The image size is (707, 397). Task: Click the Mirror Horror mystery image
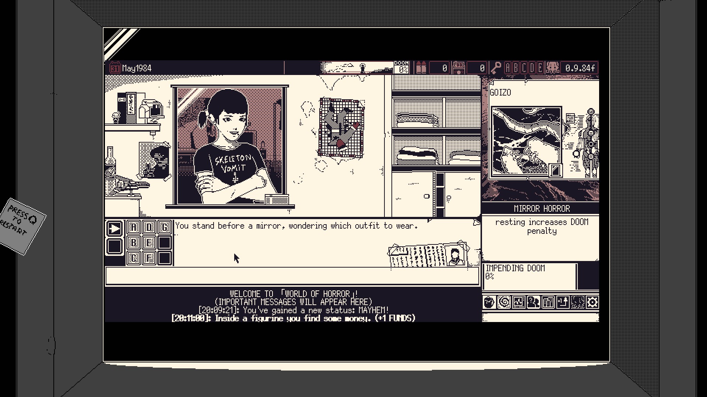[x=527, y=142]
